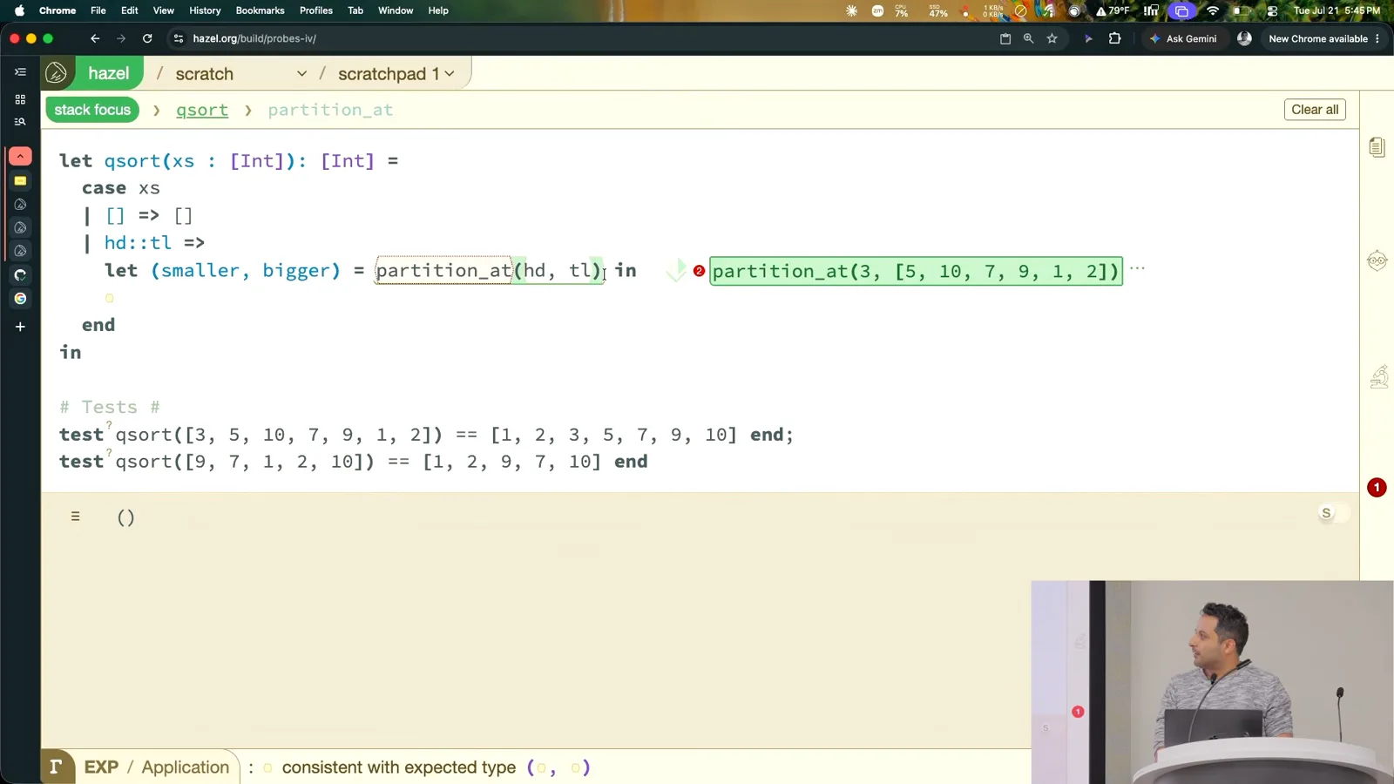Screen dimensions: 1394x784
Task: Click the red error count badge
Action: (x=1377, y=488)
